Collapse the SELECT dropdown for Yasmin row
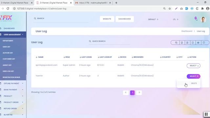 [x=194, y=76]
